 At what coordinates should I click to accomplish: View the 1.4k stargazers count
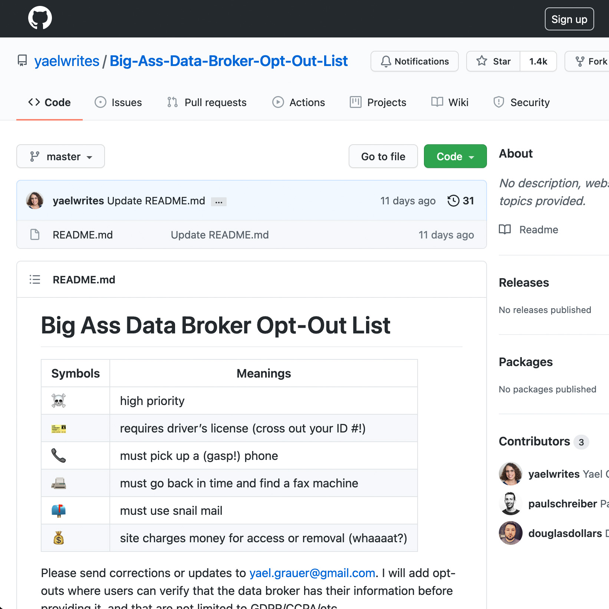point(538,61)
